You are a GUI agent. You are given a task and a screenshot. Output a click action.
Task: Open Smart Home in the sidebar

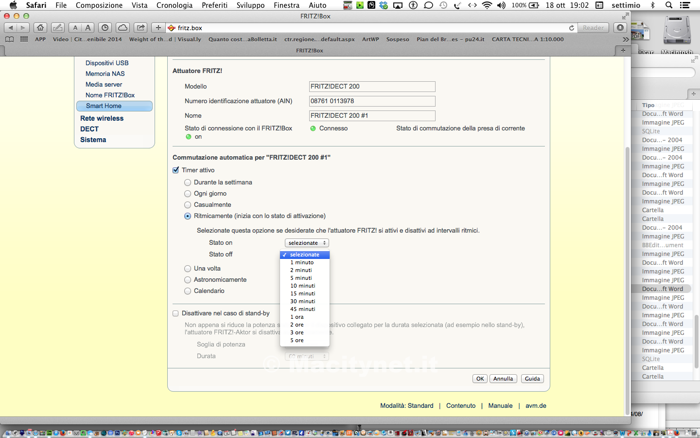[114, 106]
